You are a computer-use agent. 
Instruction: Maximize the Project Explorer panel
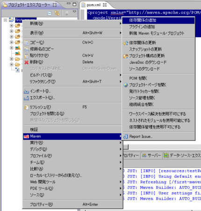(x=75, y=4)
